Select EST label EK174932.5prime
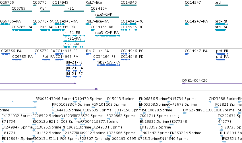This screenshot has width=242, height=143. (x=17, y=116)
